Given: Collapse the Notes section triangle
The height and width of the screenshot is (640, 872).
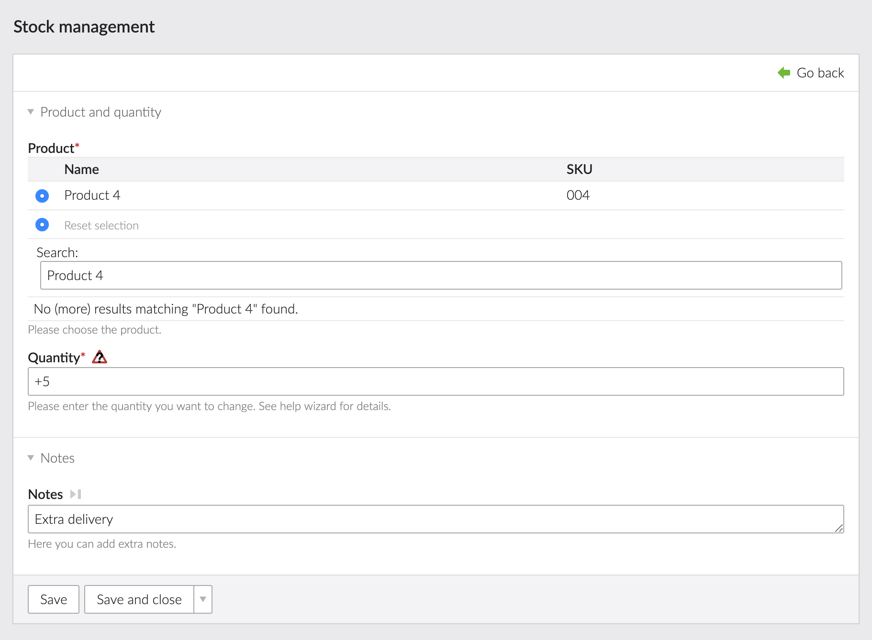Looking at the screenshot, I should click(x=31, y=458).
